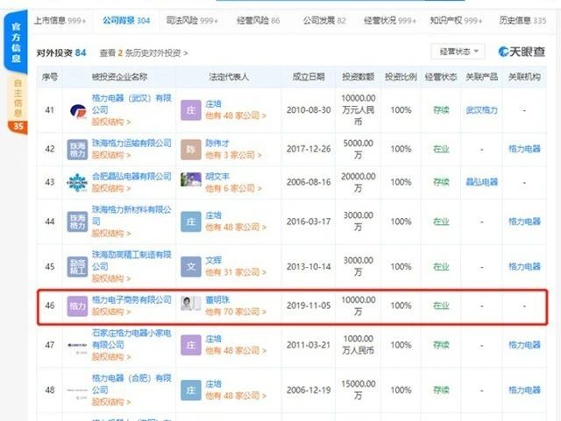Screen dimensions: 561x421
Task: Expand 股权结构 for 格力电器(合肥)
Action: (111, 402)
